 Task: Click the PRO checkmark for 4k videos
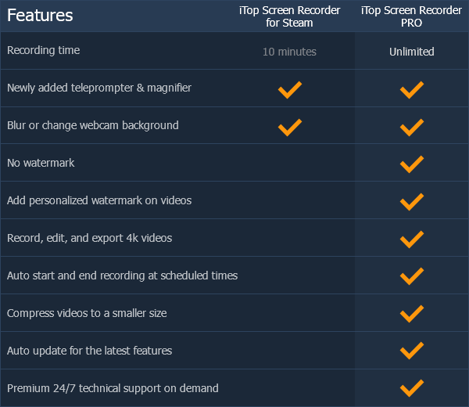click(x=411, y=240)
